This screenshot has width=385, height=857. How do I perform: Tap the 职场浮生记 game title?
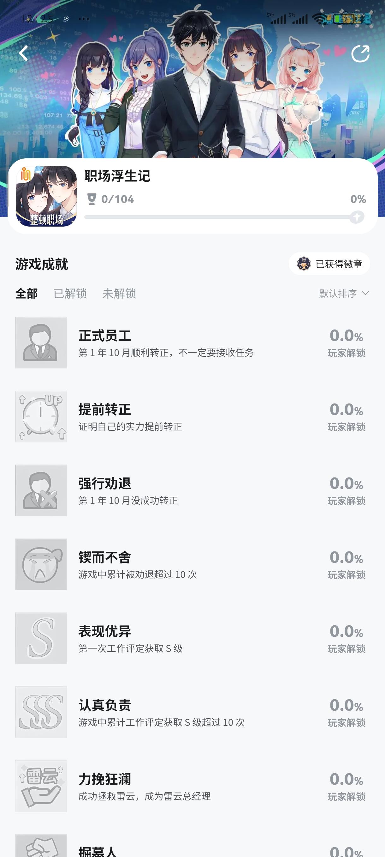[x=117, y=176]
